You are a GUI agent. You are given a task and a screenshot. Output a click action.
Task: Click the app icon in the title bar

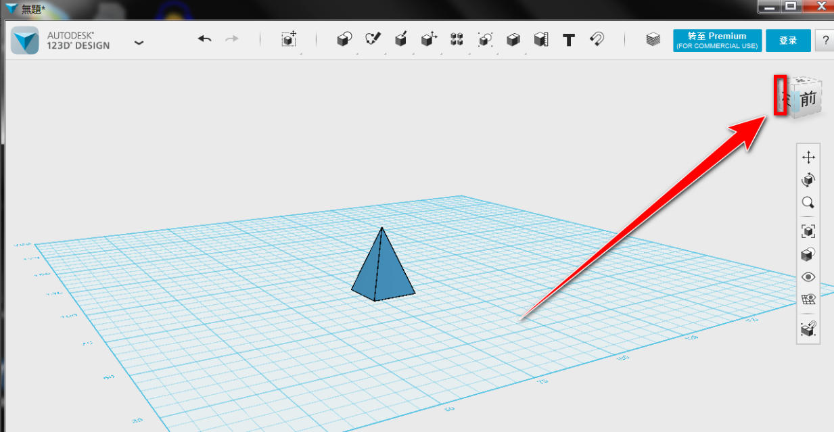(x=11, y=8)
